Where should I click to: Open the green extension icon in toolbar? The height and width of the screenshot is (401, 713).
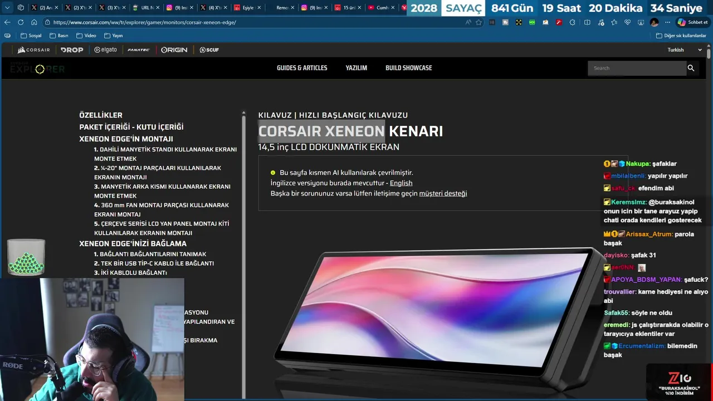(x=532, y=22)
